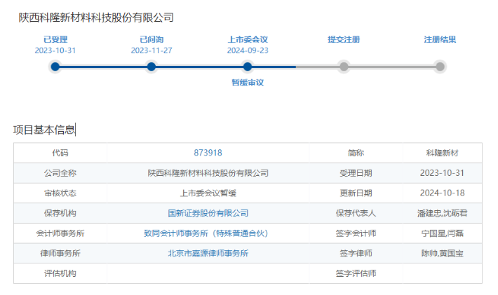Click the 暂缓审议 status text
This screenshot has height=295, width=498.
pos(248,83)
